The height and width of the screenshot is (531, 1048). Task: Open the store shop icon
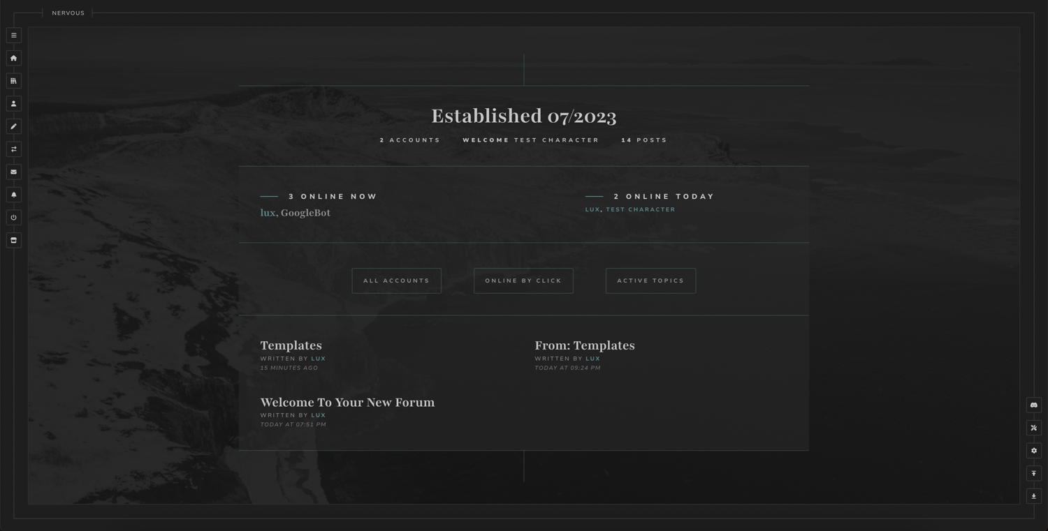point(13,240)
